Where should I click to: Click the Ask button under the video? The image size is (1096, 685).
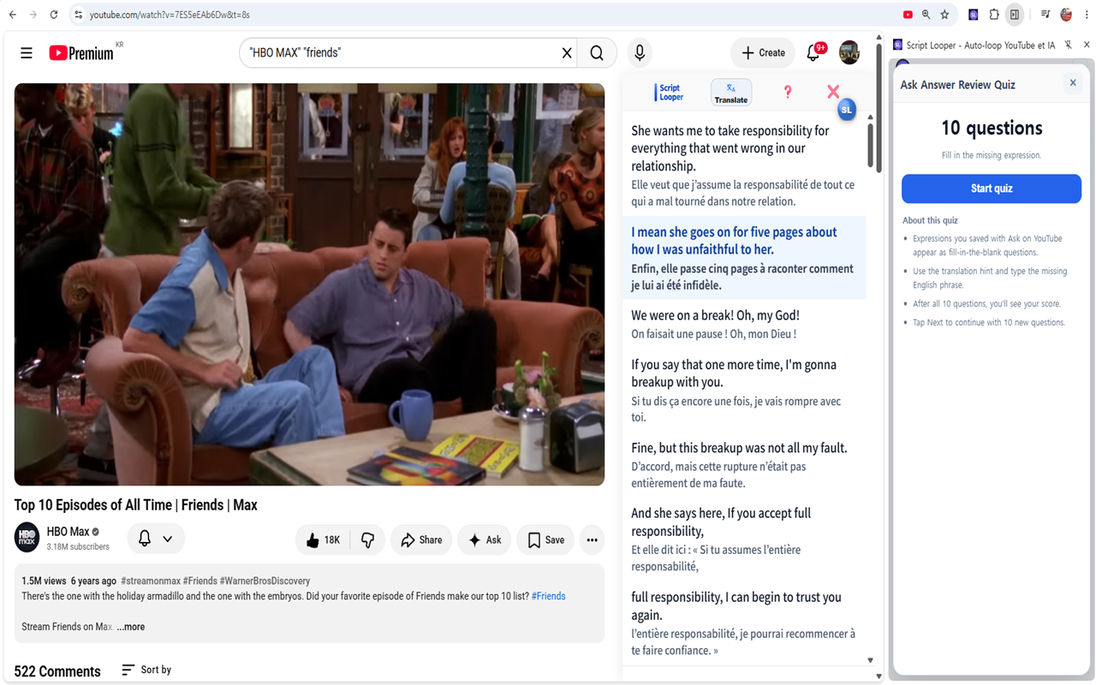click(x=485, y=539)
